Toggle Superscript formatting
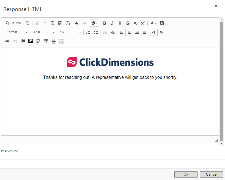 click(x=143, y=23)
